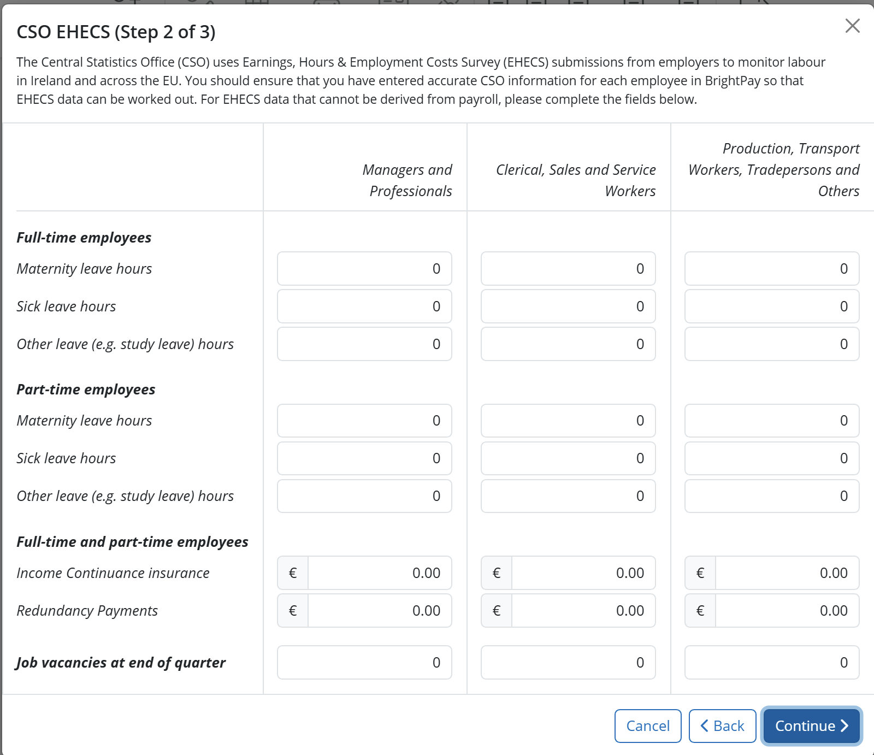Edit Redundancy Payments for Clerical workers
This screenshot has width=874, height=755.
583,610
